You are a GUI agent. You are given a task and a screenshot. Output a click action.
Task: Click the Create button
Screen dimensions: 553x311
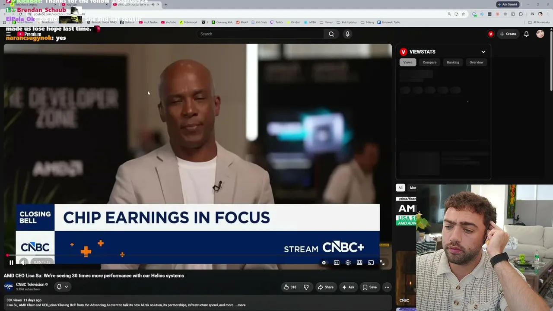tap(508, 34)
